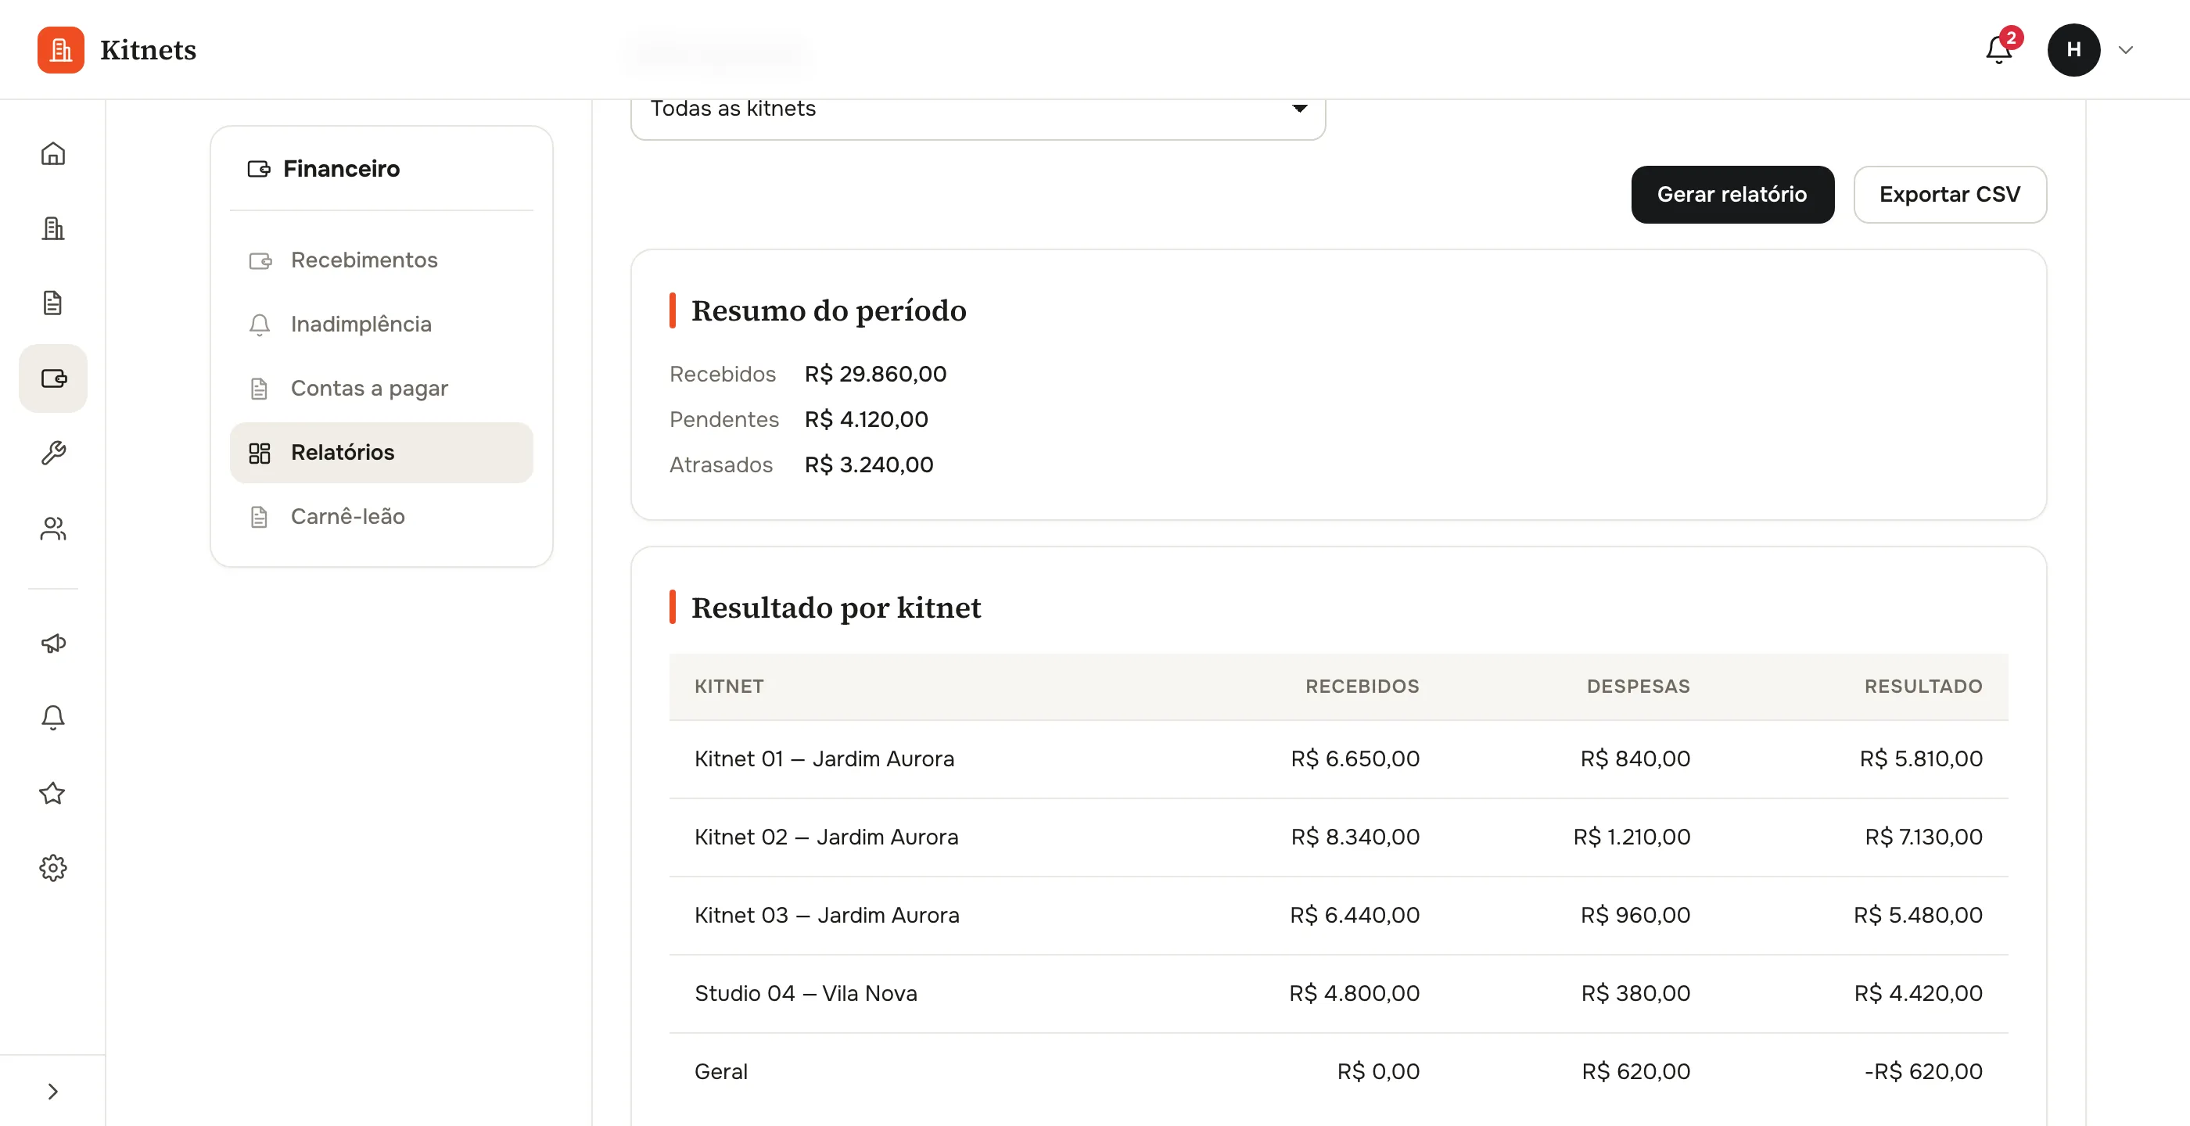Click expense amount R$ 960,00
This screenshot has width=2190, height=1126.
click(x=1634, y=915)
